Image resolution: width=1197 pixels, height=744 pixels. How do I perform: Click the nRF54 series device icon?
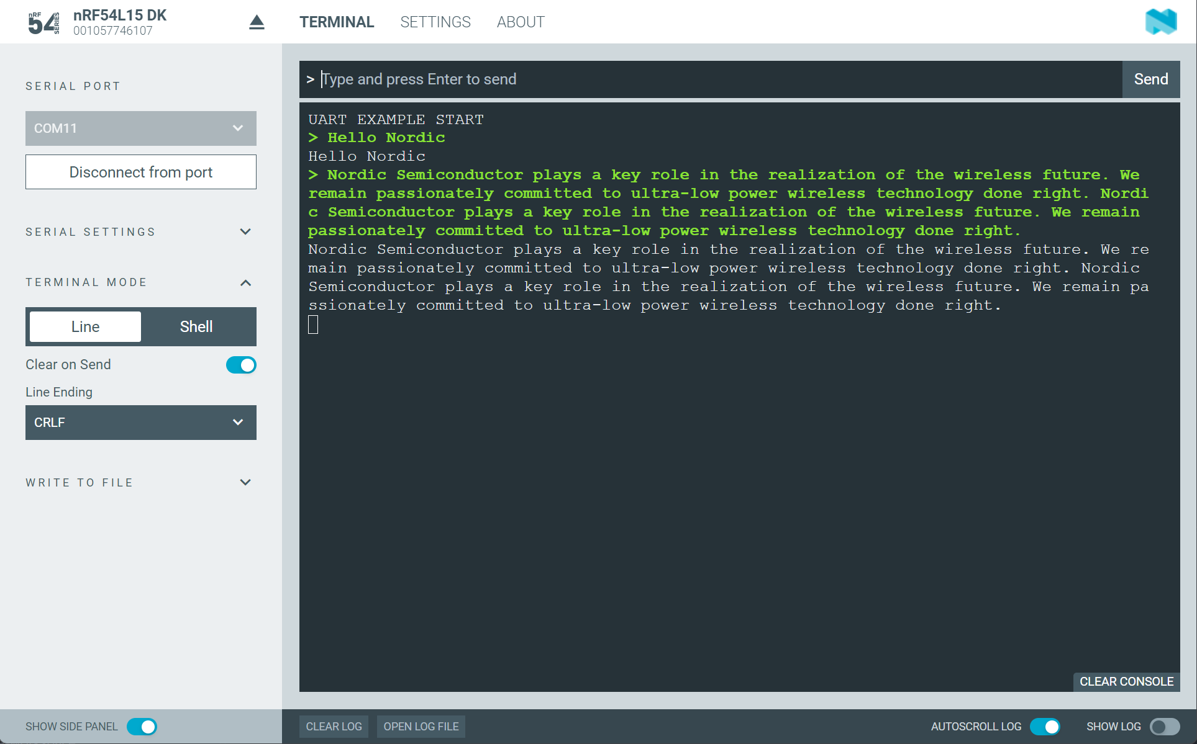[44, 23]
